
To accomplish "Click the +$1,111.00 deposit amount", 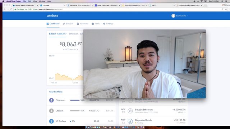I will 180,120.
